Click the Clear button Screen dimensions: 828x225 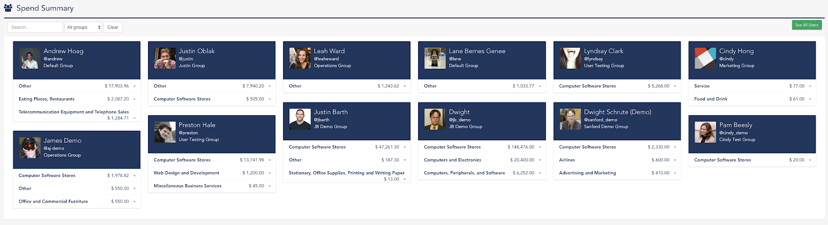tap(113, 27)
